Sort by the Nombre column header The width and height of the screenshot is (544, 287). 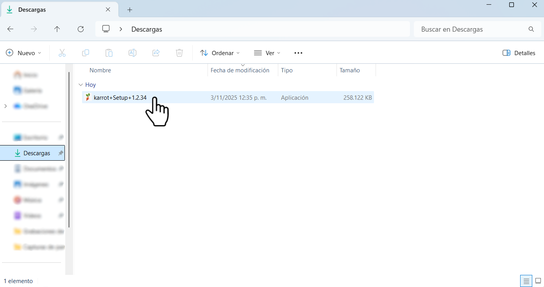coord(100,70)
